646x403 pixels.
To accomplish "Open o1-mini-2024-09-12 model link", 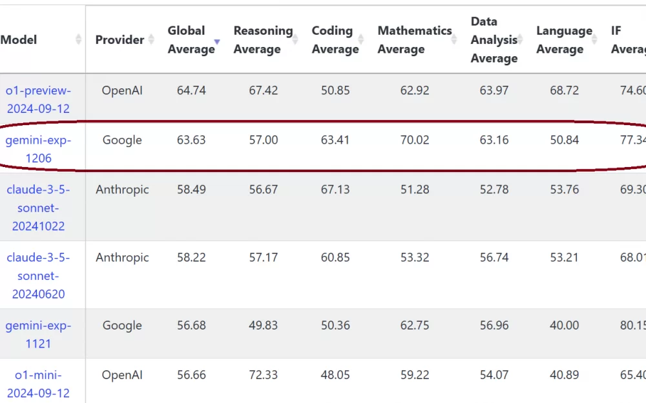I will (38, 384).
